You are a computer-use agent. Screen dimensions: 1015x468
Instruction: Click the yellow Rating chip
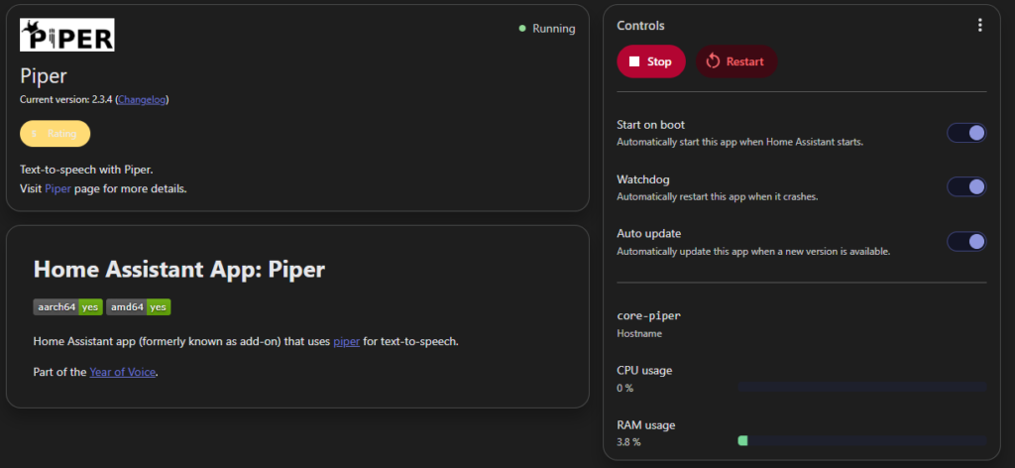[x=56, y=134]
